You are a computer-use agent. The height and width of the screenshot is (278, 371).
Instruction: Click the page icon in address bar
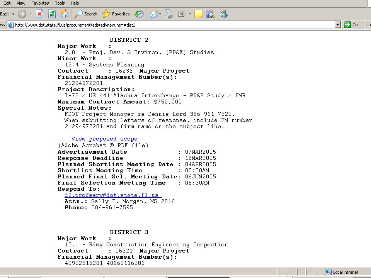11,25
